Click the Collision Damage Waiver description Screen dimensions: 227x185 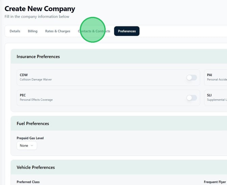[x=36, y=79]
